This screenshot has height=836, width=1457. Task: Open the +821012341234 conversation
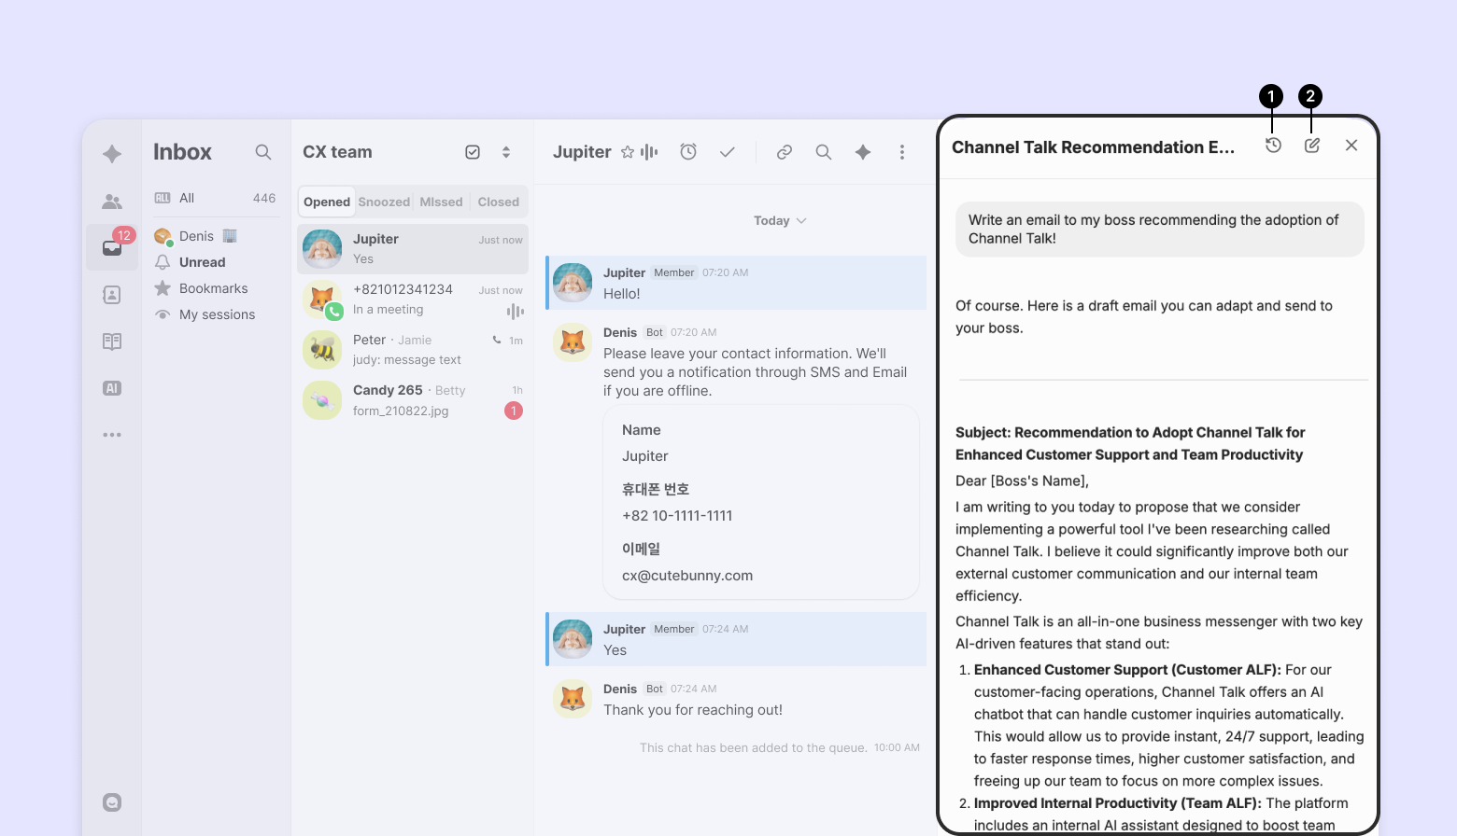pos(413,300)
